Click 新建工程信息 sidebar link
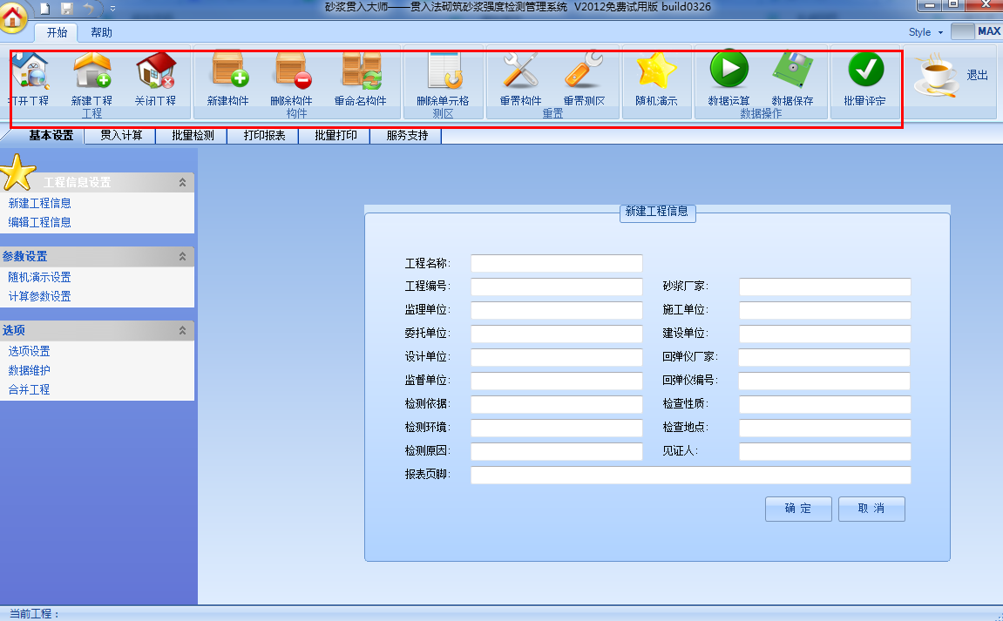Screen dimensions: 1003x621 tap(40, 204)
